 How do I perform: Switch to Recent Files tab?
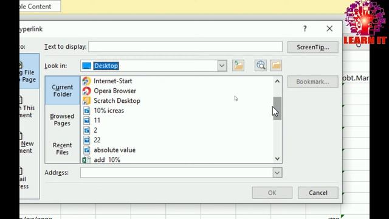(62, 148)
